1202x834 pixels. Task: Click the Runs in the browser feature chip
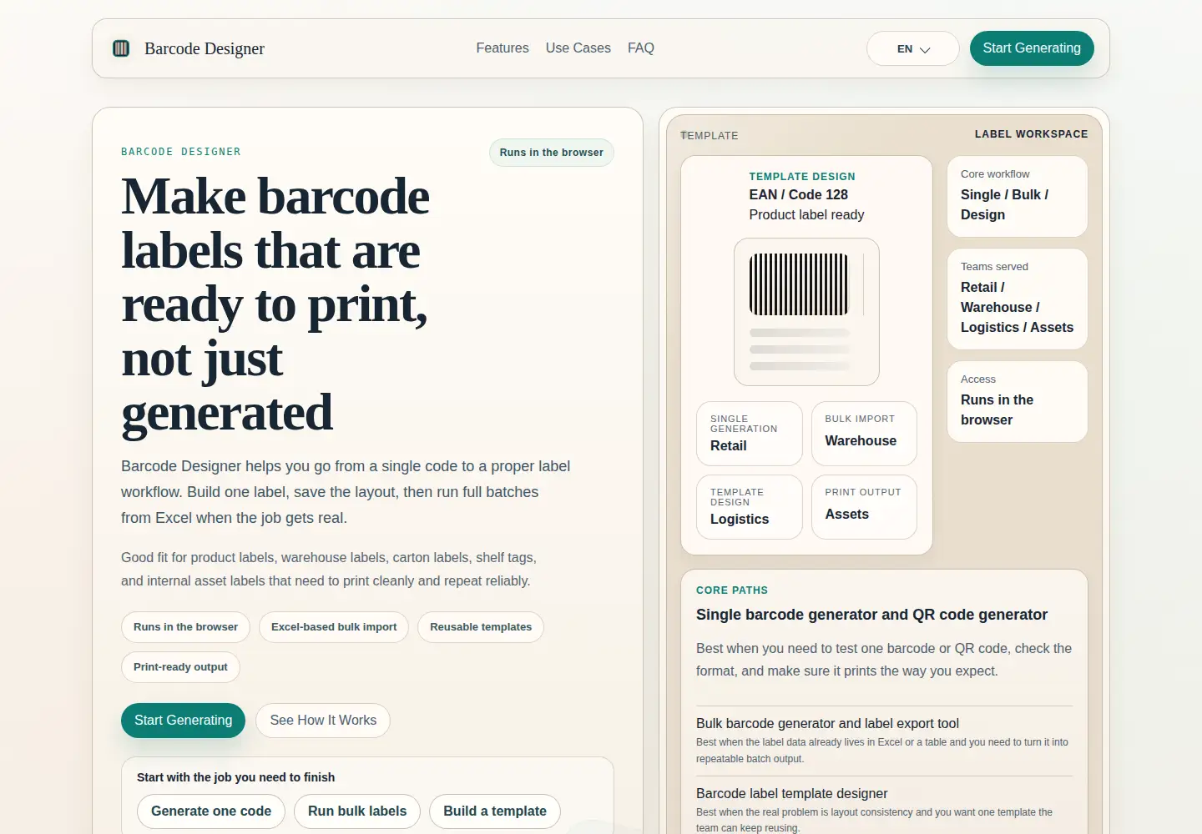coord(185,627)
